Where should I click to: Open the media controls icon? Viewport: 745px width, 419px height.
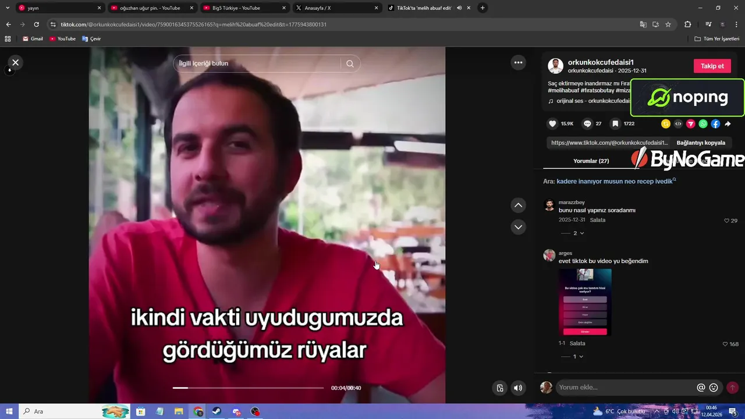click(x=708, y=24)
